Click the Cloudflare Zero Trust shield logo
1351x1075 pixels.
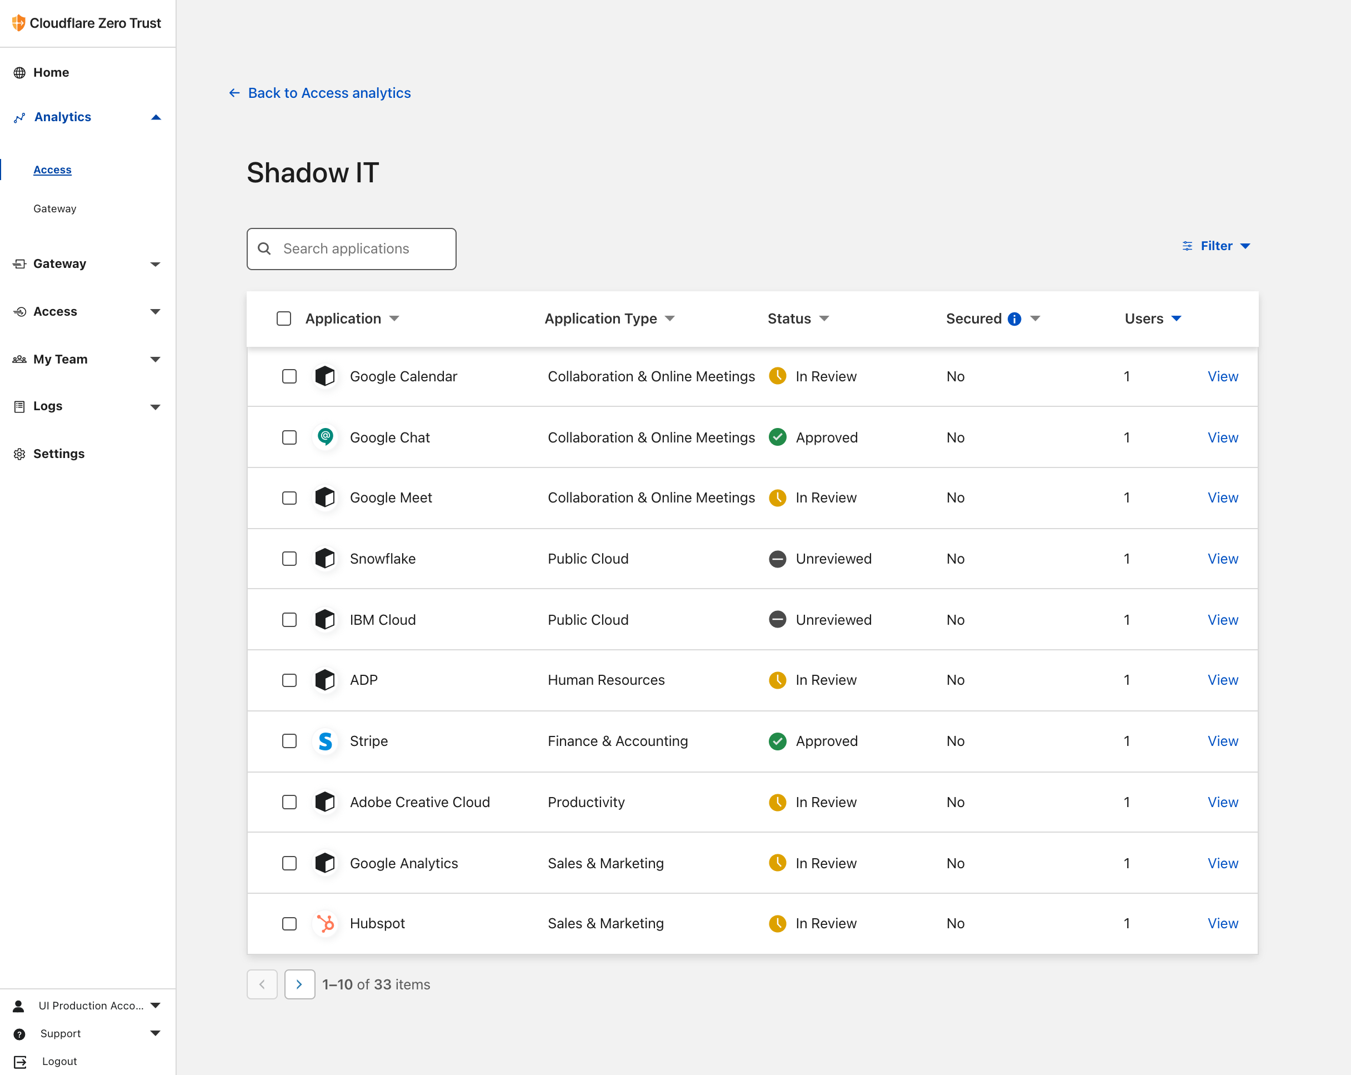(18, 23)
